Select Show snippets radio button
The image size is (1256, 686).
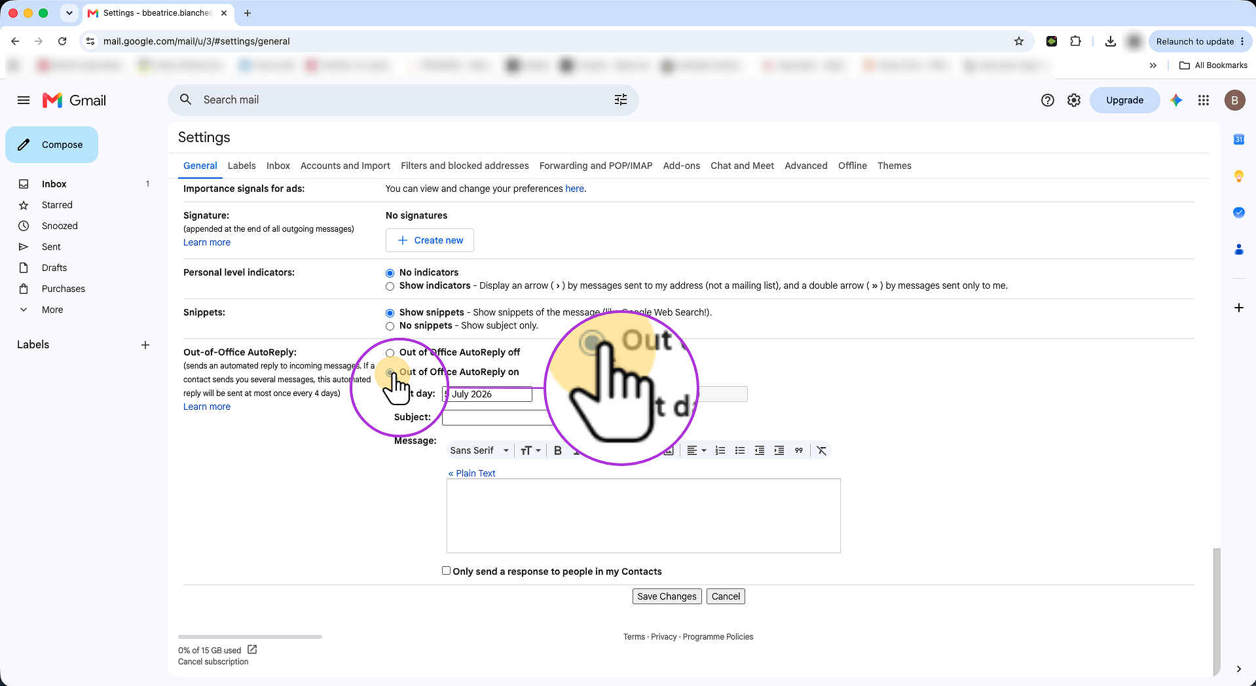[390, 313]
